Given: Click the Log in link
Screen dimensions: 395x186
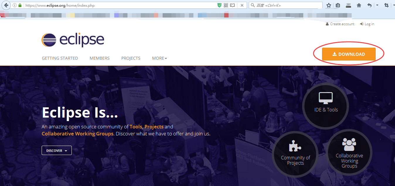Looking at the screenshot, I should (x=367, y=24).
